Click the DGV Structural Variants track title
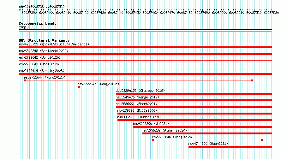Image resolution: width=281 pixels, height=159 pixels. [x=44, y=40]
